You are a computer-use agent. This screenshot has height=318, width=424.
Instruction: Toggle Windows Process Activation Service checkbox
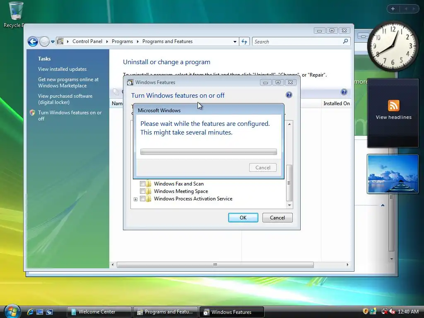click(x=142, y=199)
